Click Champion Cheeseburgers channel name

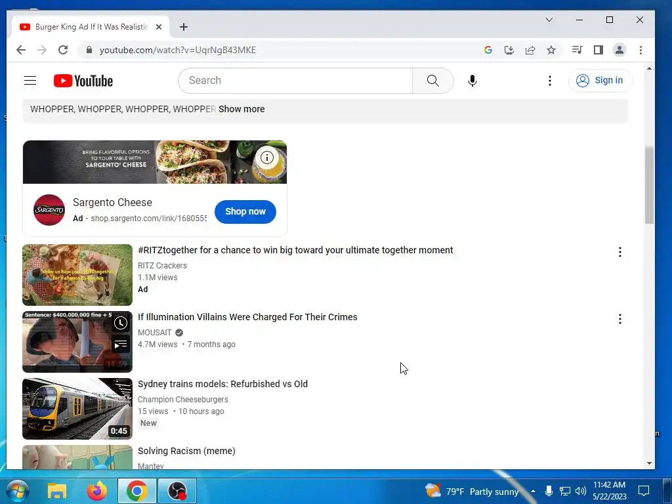coord(183,400)
